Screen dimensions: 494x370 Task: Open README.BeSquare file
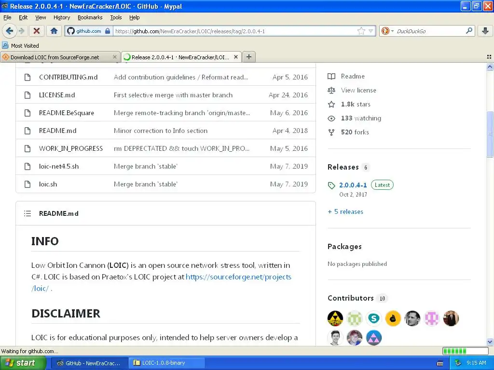(67, 113)
